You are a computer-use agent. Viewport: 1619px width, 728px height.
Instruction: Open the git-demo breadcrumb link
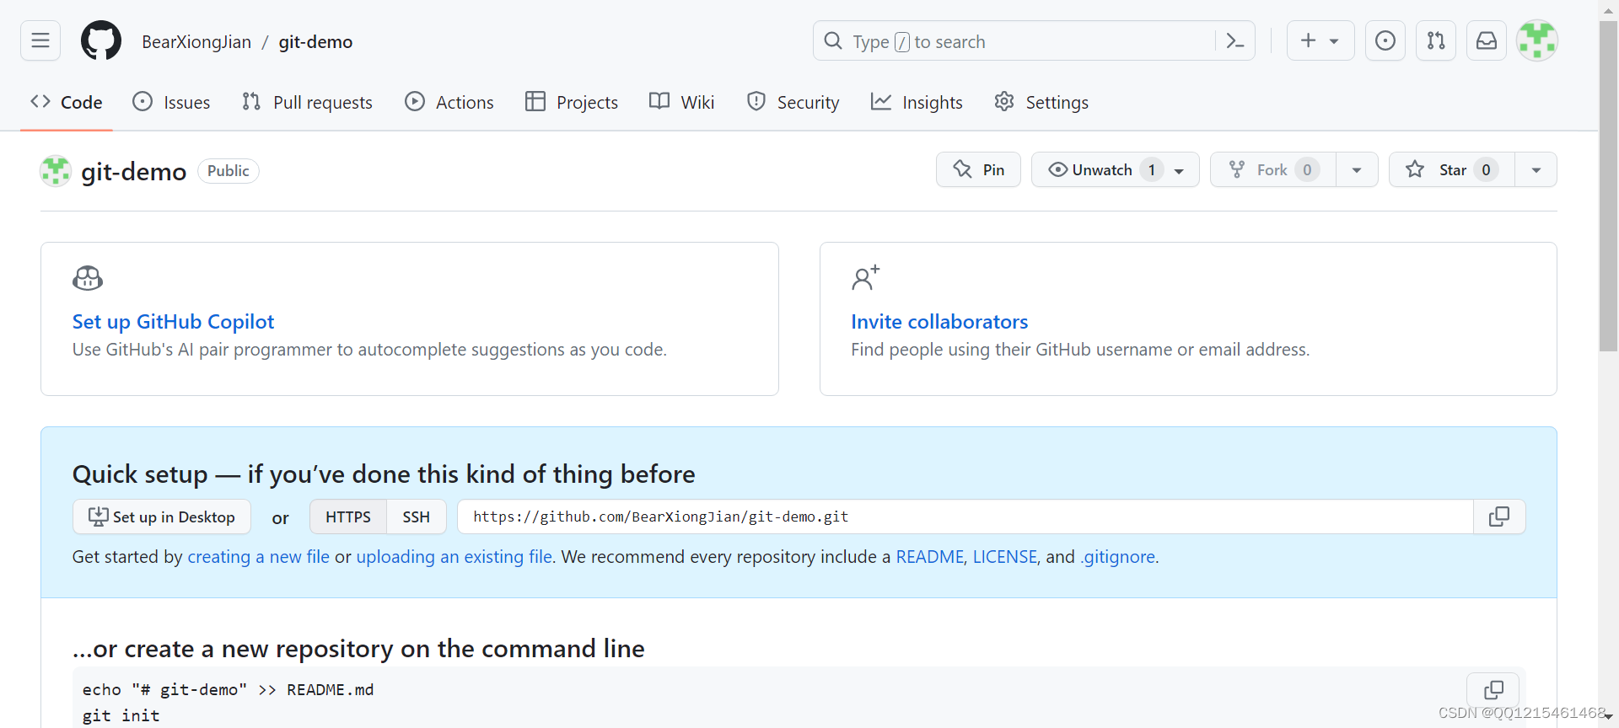tap(315, 42)
